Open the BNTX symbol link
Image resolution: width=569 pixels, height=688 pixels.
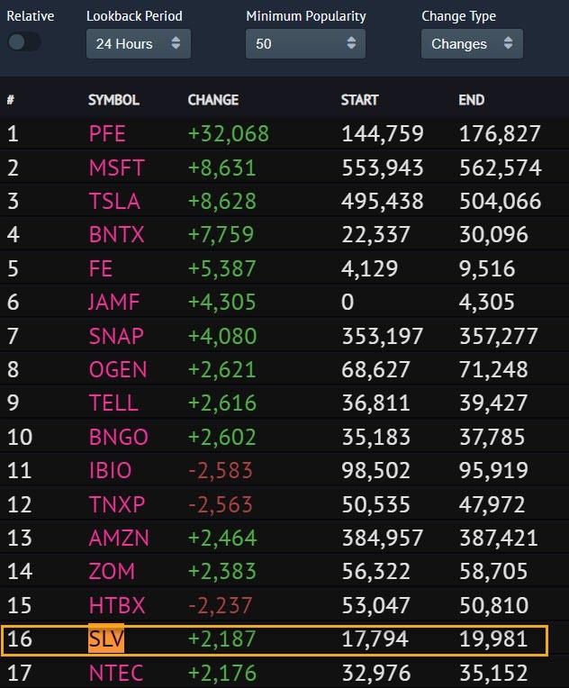(x=116, y=235)
